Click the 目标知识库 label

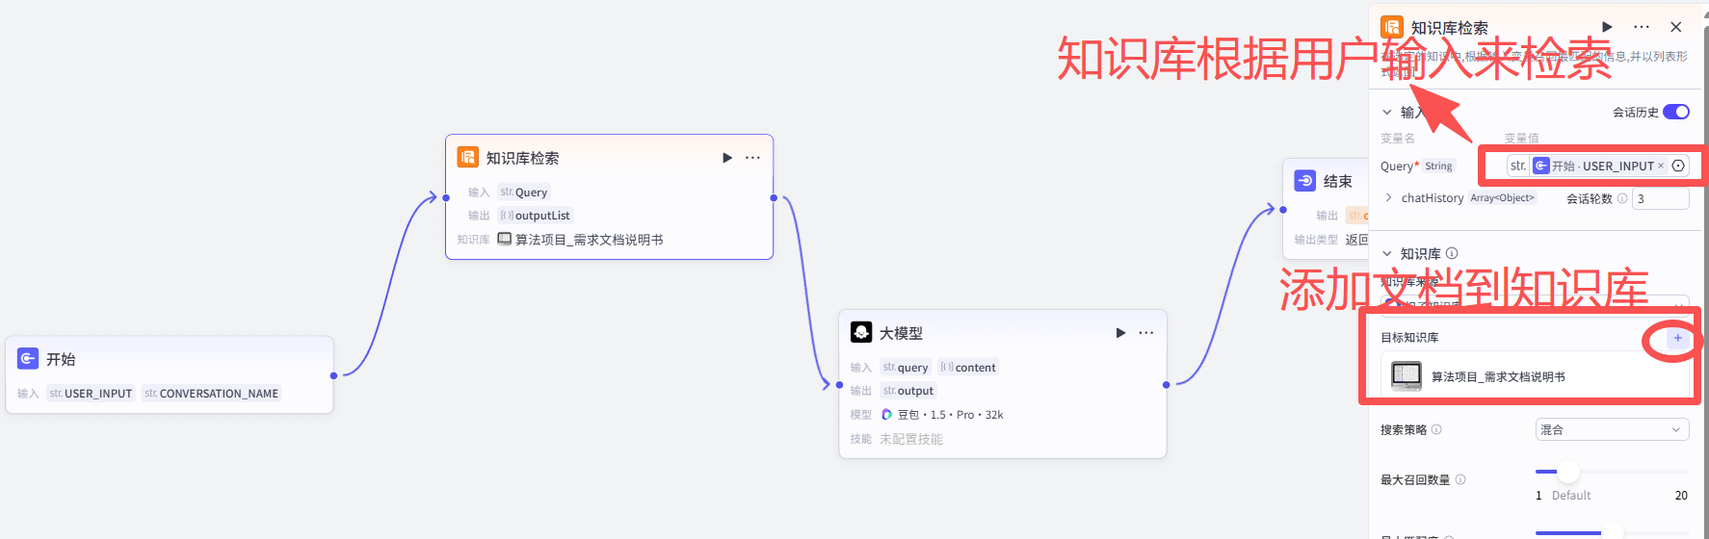pos(1409,338)
